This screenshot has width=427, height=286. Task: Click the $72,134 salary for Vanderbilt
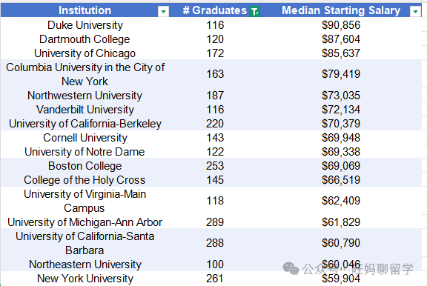click(x=341, y=110)
